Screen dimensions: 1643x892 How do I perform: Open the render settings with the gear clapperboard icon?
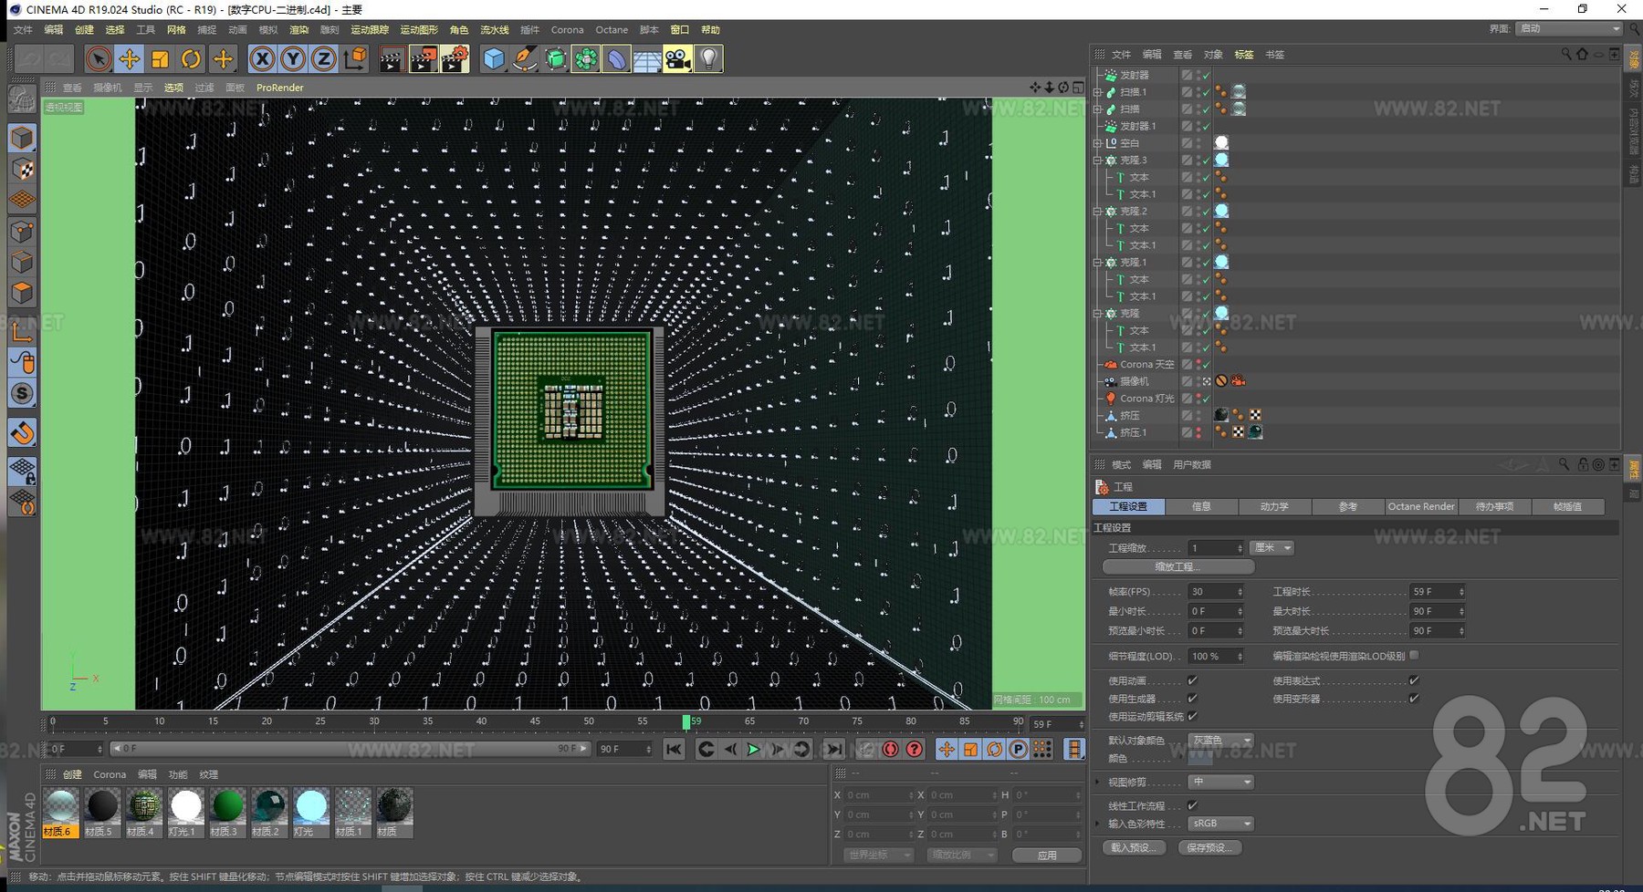[454, 59]
